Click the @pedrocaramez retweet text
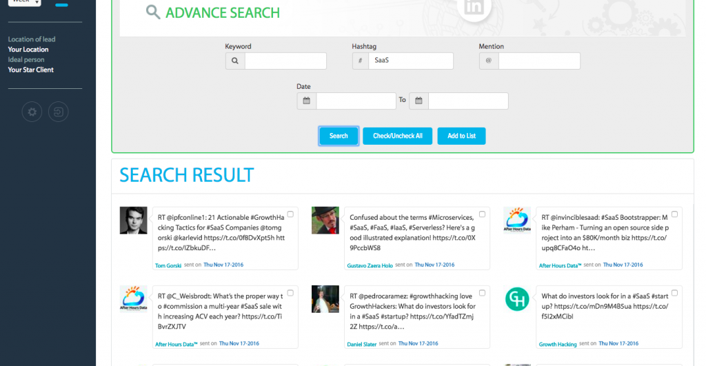706x366 pixels. tap(412, 311)
